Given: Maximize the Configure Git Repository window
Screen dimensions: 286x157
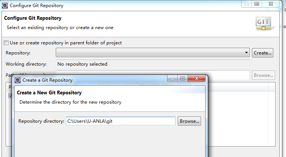Looking at the screenshot, I should tap(257, 4).
